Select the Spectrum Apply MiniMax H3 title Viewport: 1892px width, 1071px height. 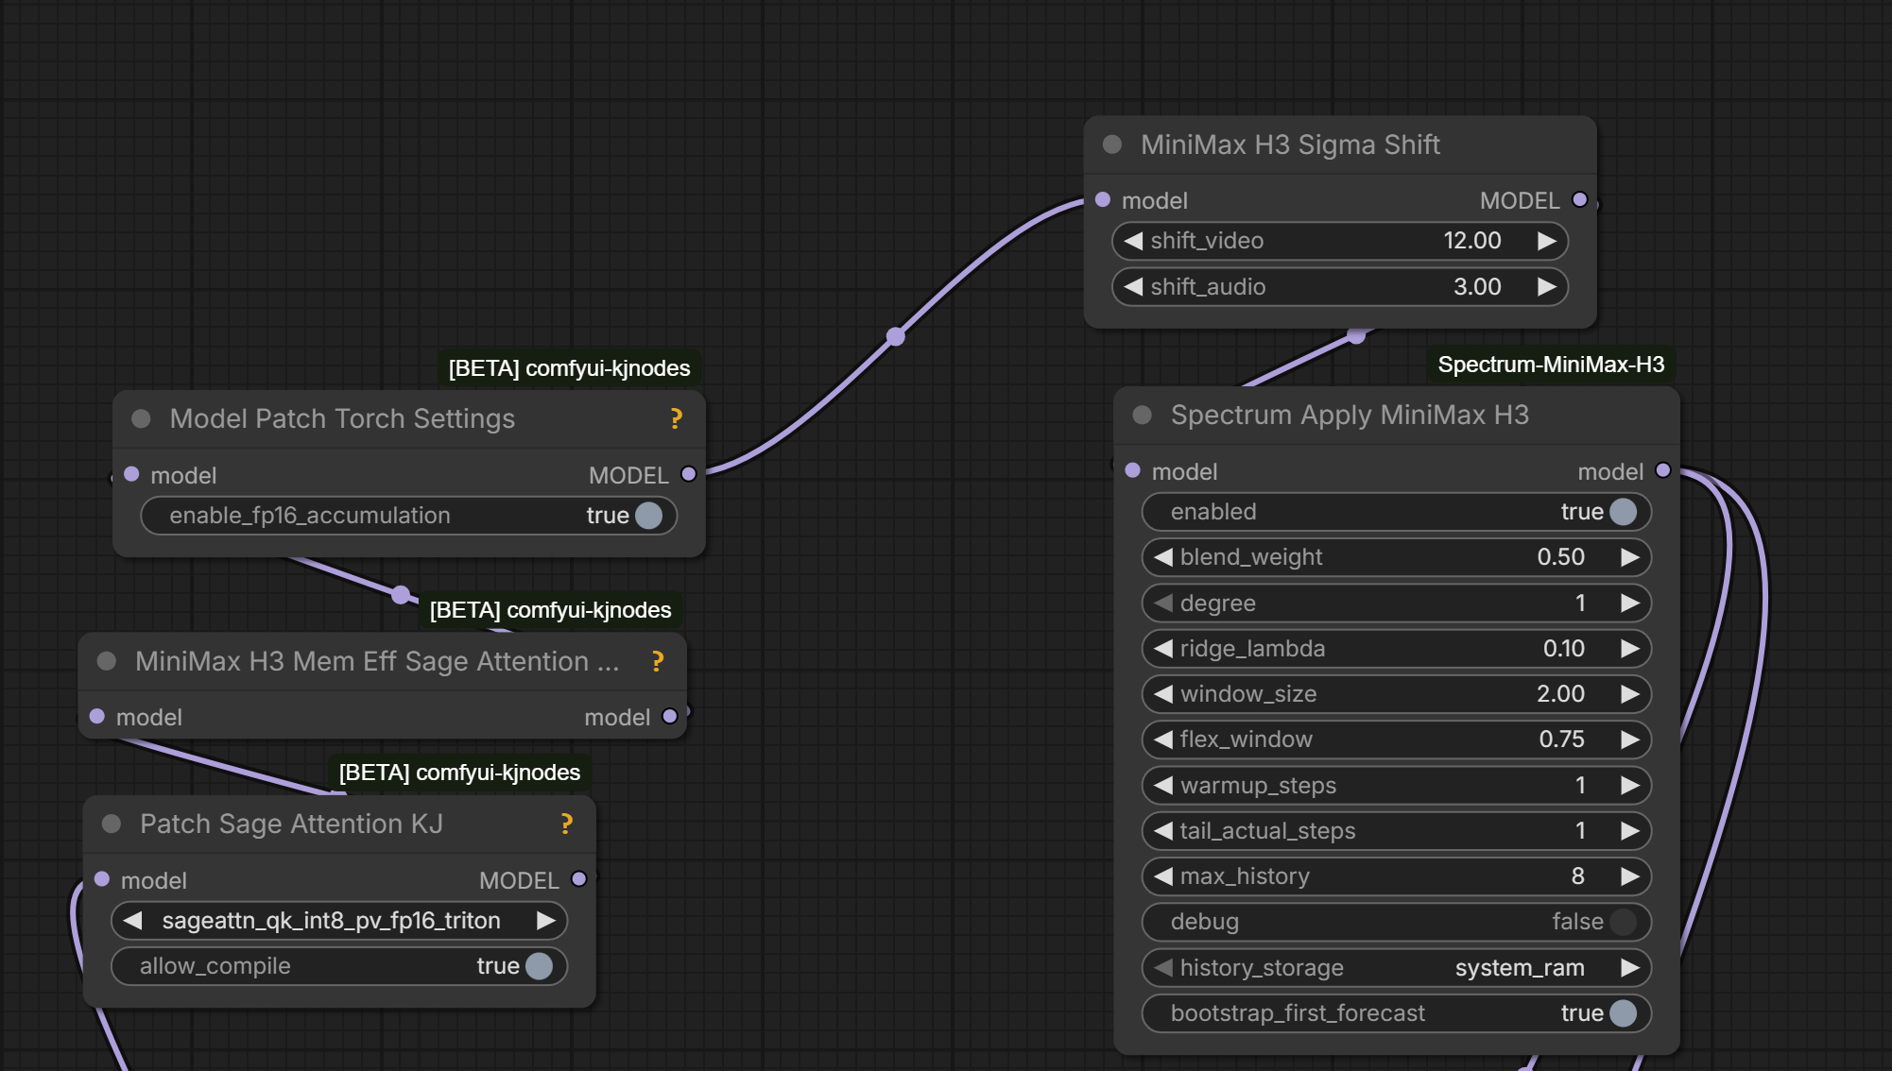click(x=1350, y=415)
